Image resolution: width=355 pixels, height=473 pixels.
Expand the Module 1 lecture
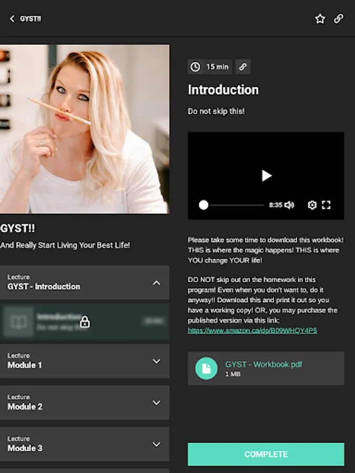coord(156,361)
